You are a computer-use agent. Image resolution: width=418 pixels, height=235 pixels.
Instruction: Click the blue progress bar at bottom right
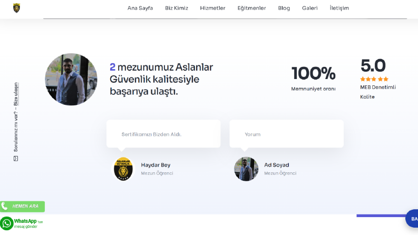click(381, 216)
